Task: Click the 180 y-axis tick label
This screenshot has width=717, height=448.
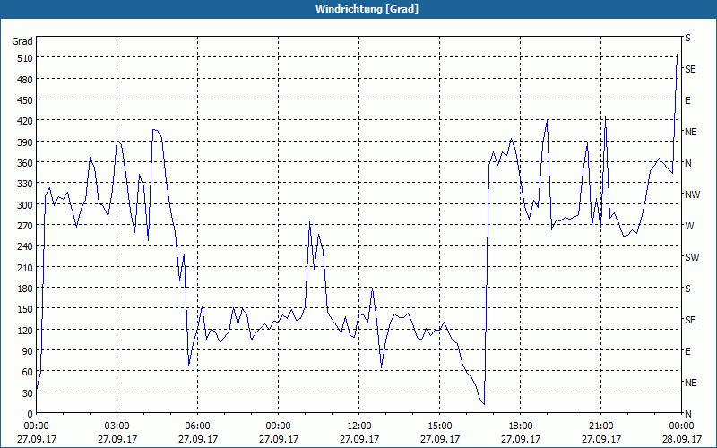Action: (x=22, y=289)
